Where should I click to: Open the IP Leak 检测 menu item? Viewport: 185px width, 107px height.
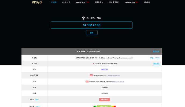click(130, 2)
